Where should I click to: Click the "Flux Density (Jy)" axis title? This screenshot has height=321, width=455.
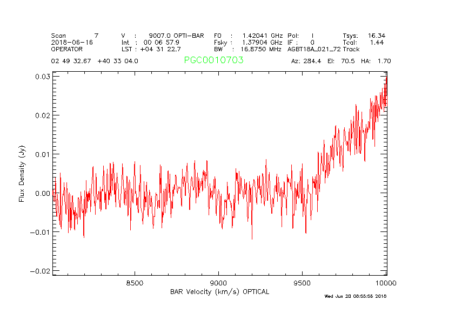(22, 174)
